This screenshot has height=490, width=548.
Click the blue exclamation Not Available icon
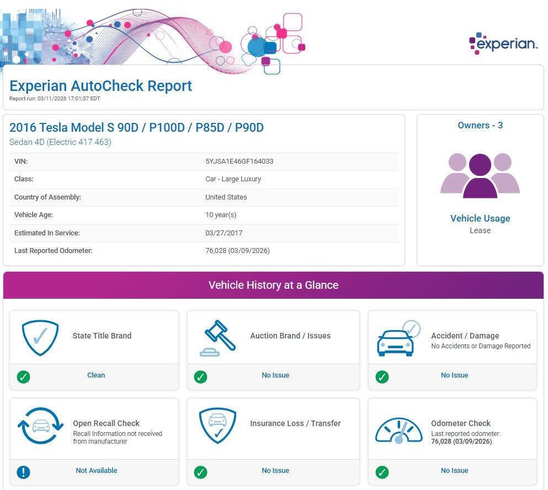(23, 472)
